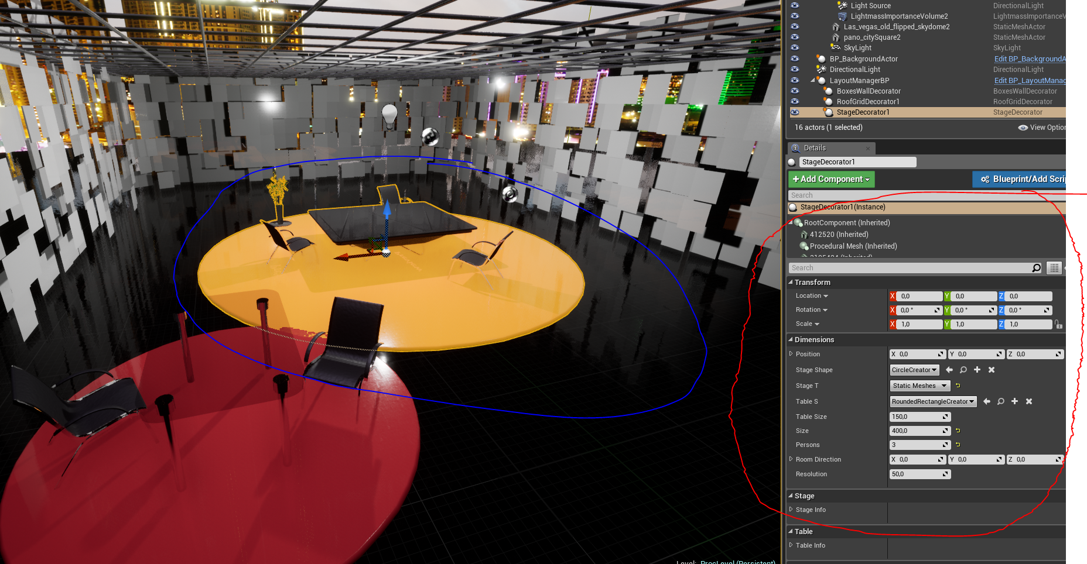Open the Static Meshes dropdown
The height and width of the screenshot is (564, 1087).
tap(919, 386)
